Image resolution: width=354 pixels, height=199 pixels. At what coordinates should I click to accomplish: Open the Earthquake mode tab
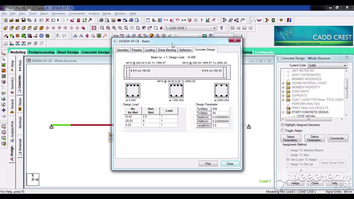point(265,52)
